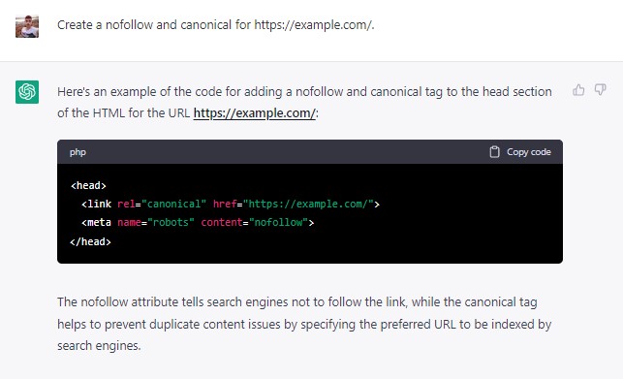The image size is (623, 379).
Task: Click the php language label
Action: (78, 152)
